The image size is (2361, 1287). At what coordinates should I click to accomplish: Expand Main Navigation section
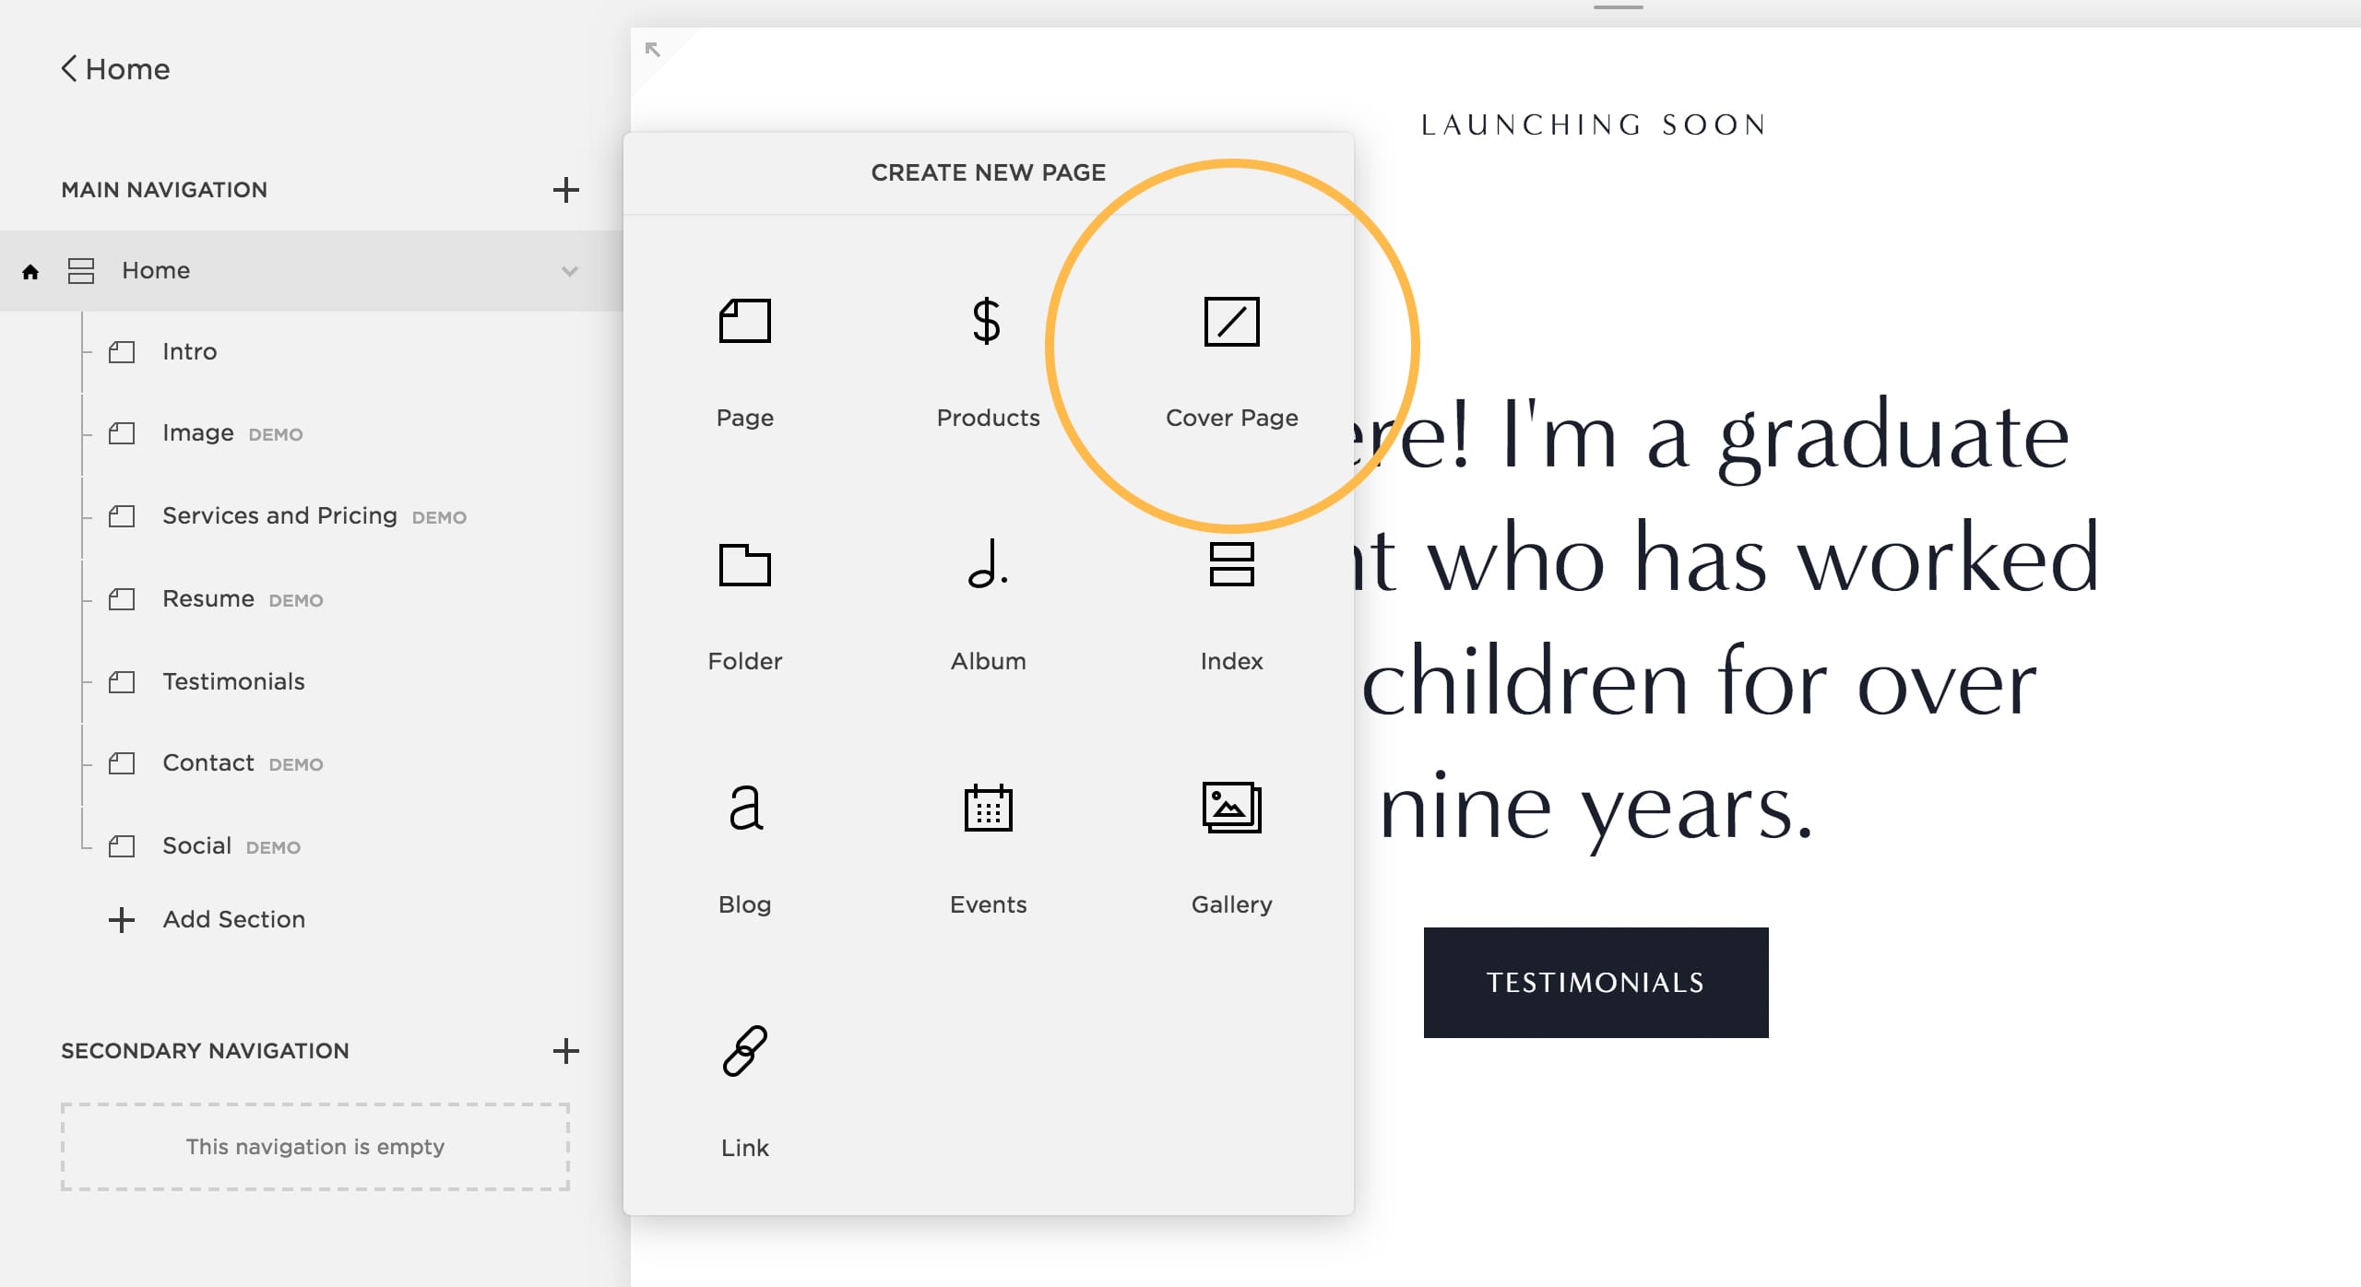tap(566, 189)
